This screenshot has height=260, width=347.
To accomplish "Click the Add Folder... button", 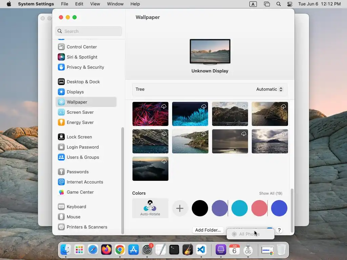I will [208, 230].
